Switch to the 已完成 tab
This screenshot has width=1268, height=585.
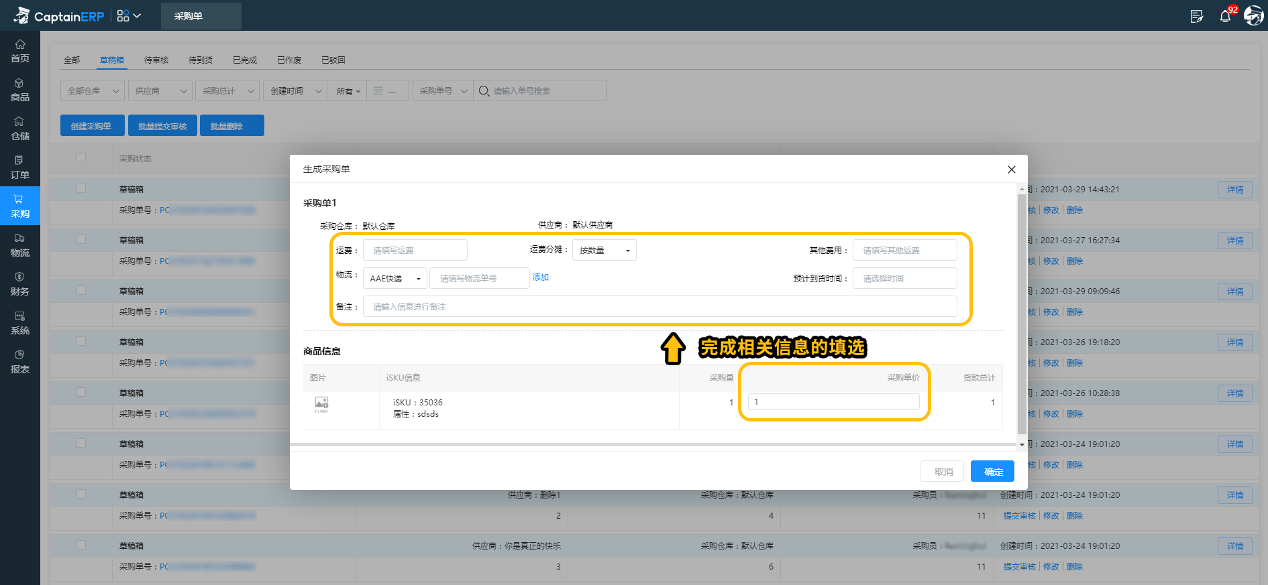tap(245, 60)
